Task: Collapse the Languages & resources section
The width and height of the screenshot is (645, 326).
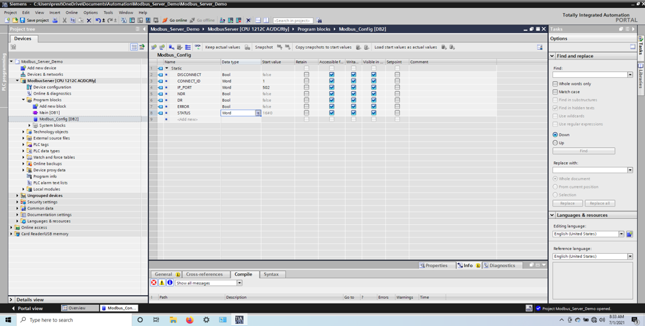Action: point(552,215)
